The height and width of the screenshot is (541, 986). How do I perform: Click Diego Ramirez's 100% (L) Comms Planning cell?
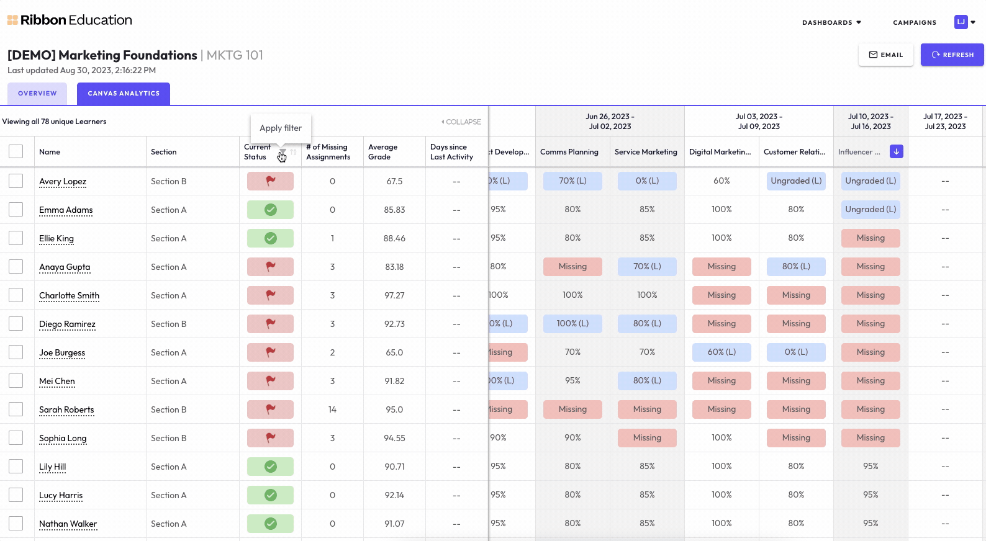pyautogui.click(x=572, y=324)
